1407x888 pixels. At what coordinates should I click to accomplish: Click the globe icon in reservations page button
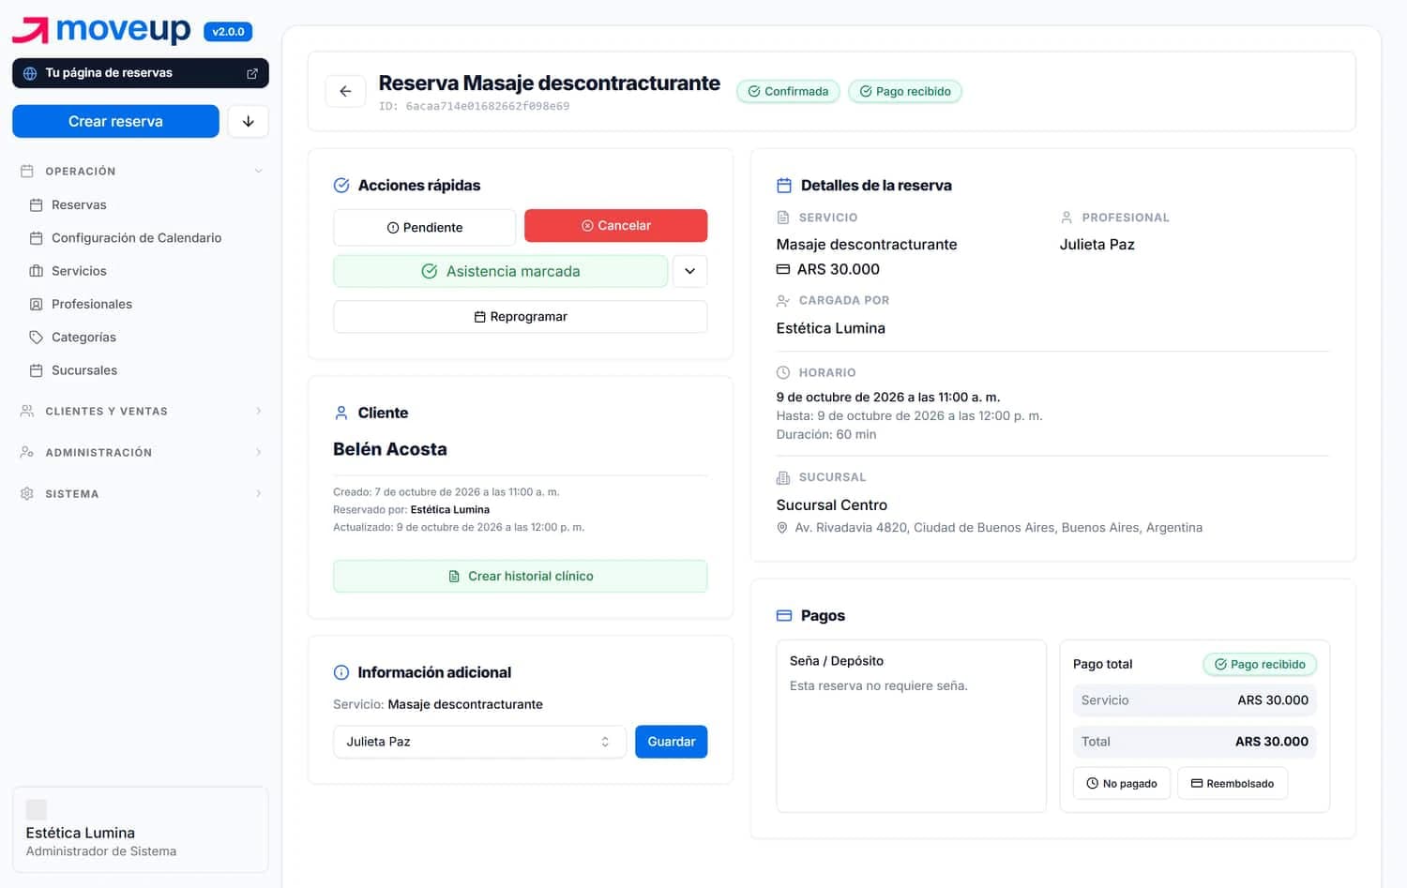(x=30, y=73)
